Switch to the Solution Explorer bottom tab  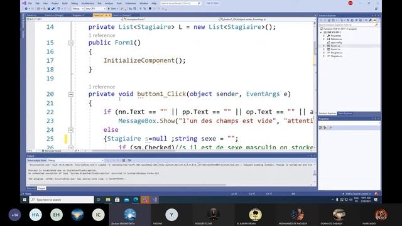coord(327,113)
